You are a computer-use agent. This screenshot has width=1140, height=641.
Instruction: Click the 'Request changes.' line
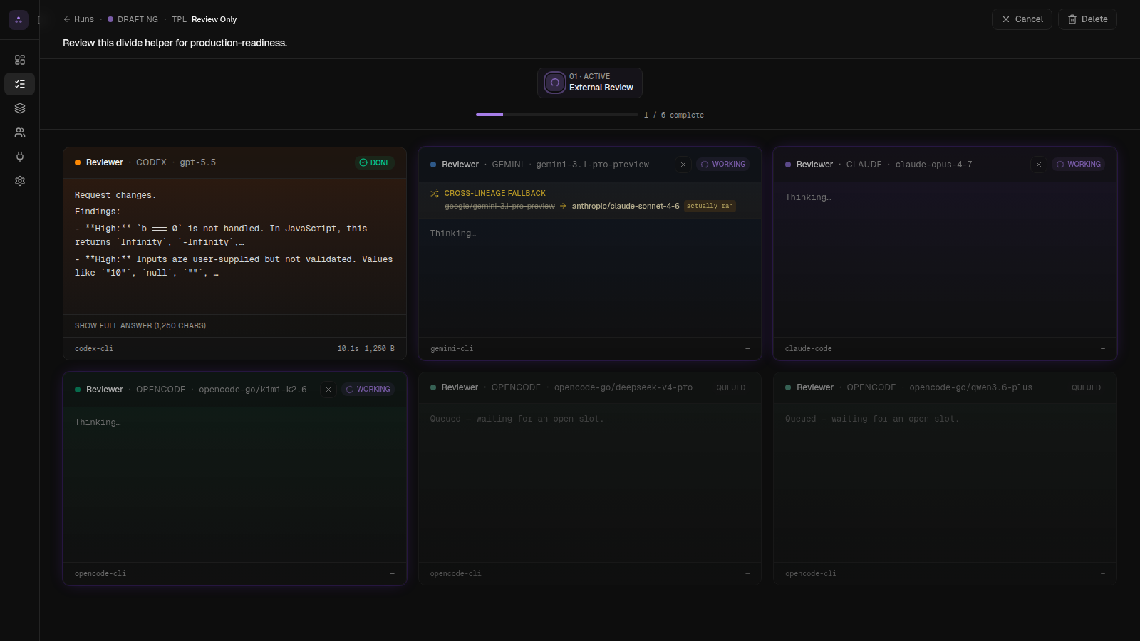(115, 195)
